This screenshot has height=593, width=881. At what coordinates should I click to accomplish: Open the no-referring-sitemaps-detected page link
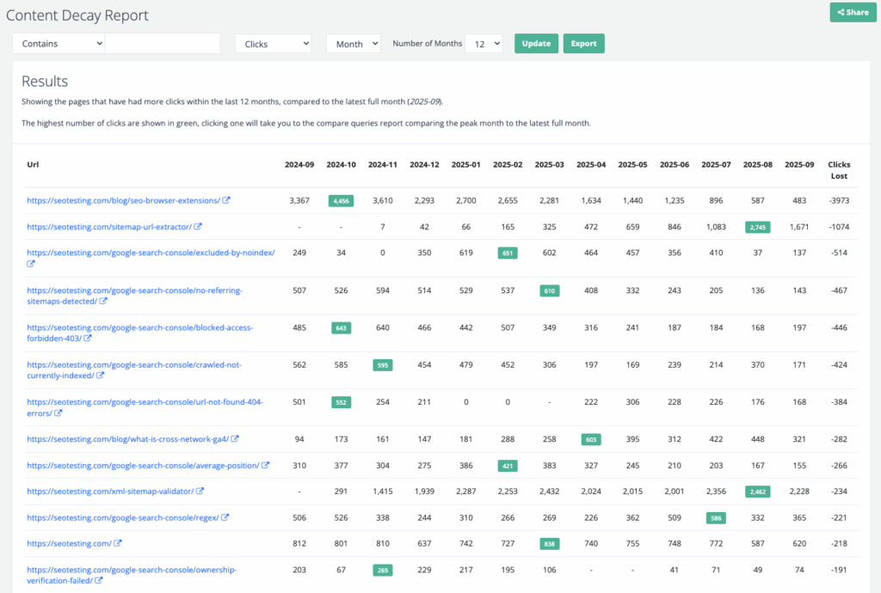(134, 290)
